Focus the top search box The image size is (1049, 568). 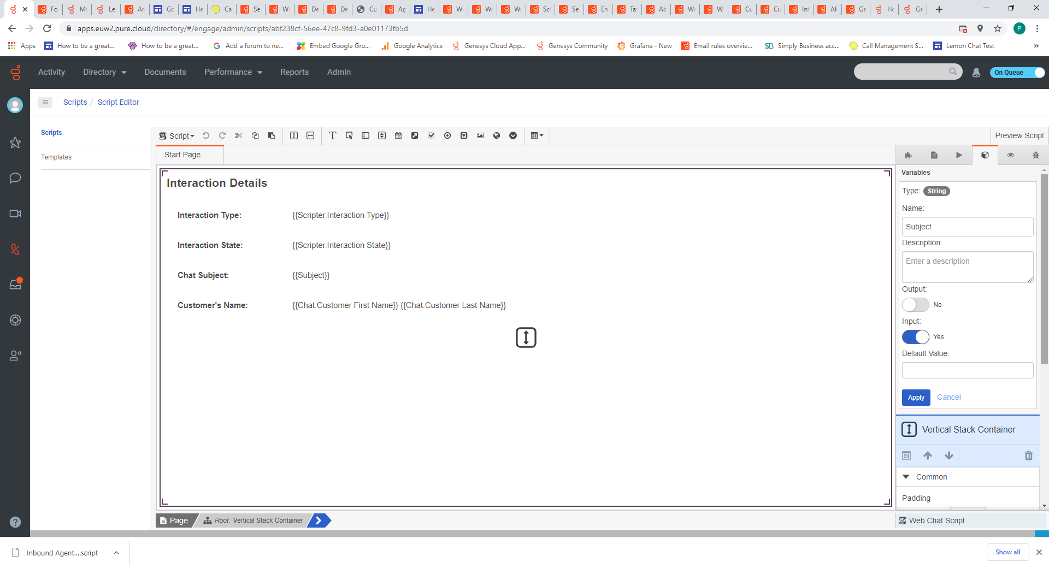(x=907, y=72)
